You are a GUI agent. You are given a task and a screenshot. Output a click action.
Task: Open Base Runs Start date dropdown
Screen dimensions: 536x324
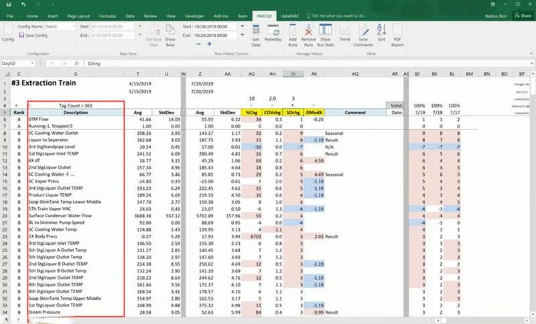pos(140,26)
